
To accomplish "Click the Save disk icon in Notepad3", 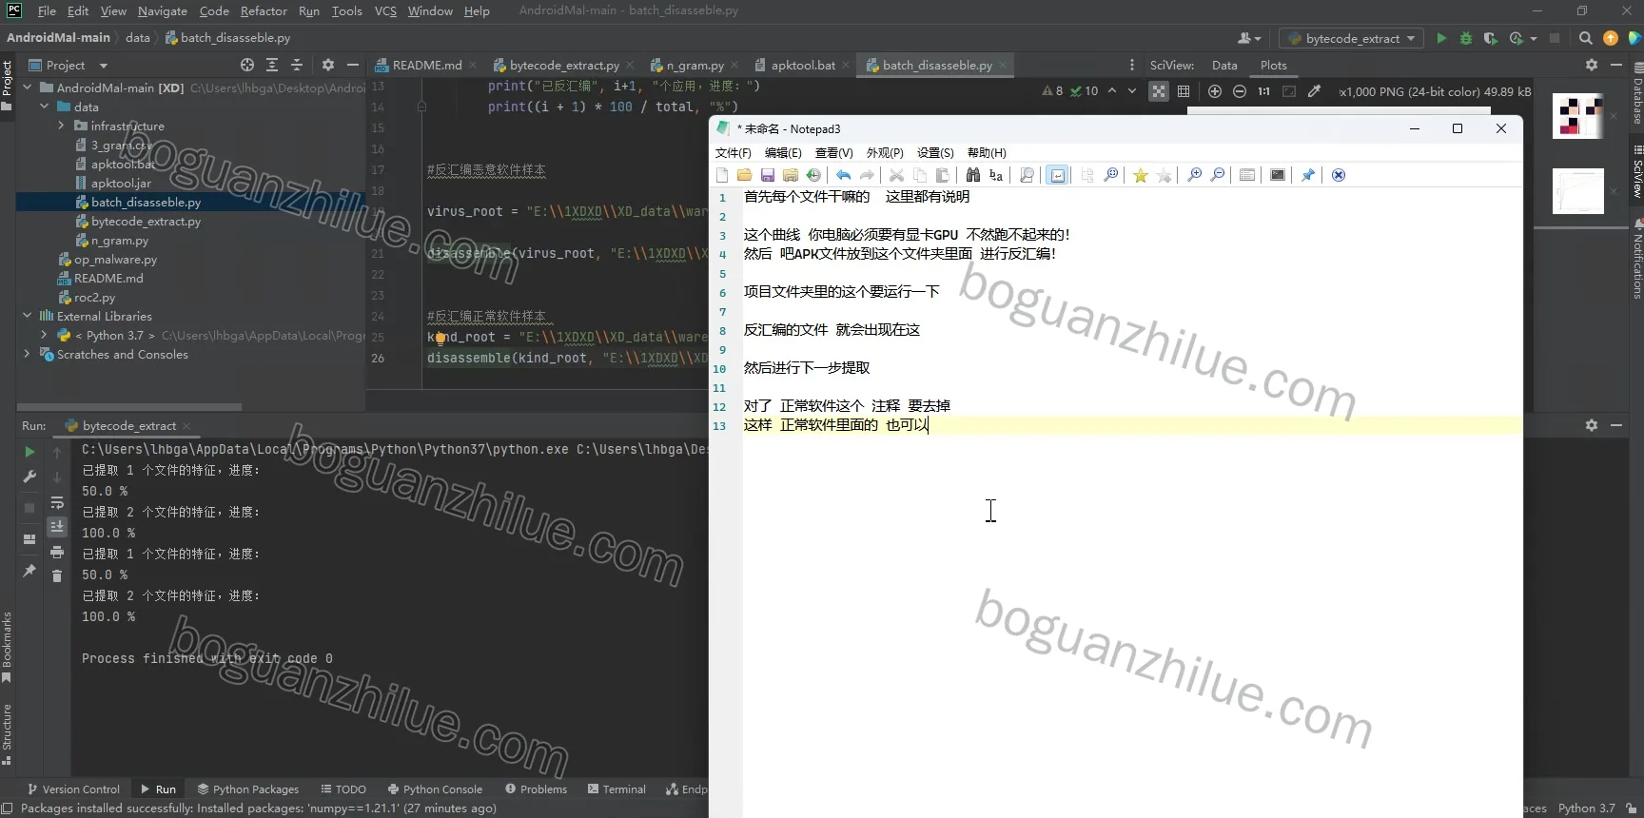I will coord(768,175).
